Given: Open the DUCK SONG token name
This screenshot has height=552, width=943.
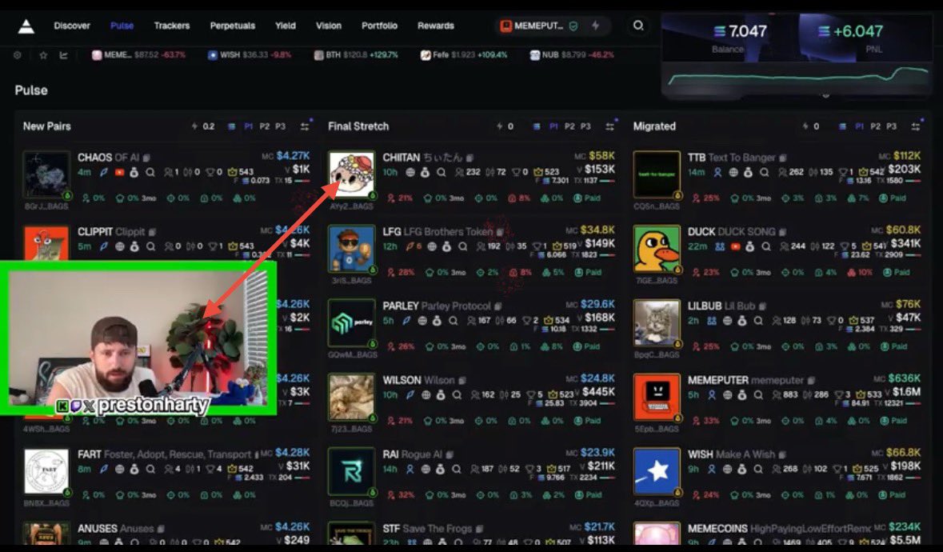Looking at the screenshot, I should [746, 232].
